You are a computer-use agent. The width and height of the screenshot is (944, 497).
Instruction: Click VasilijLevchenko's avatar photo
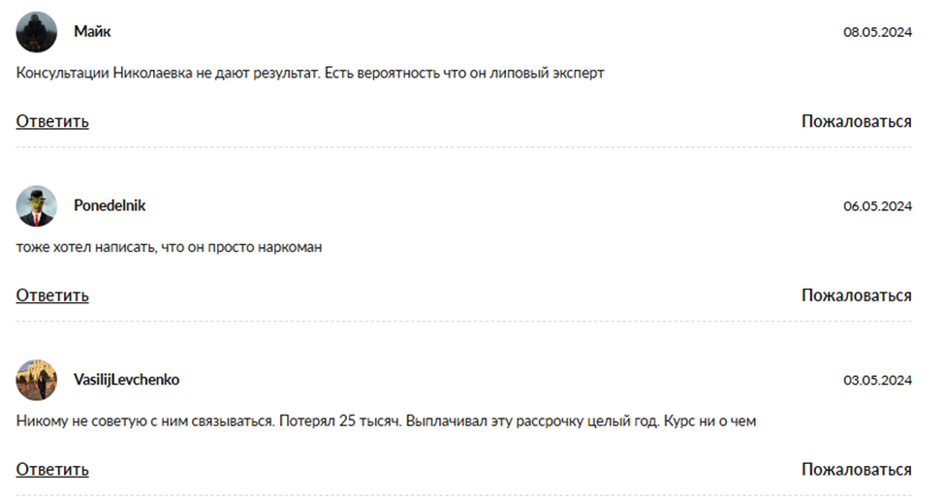click(x=37, y=380)
